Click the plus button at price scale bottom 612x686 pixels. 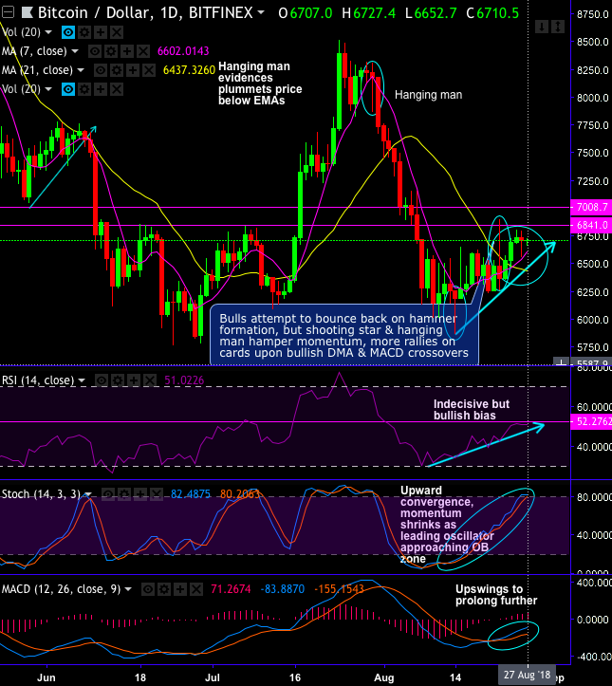(x=562, y=362)
